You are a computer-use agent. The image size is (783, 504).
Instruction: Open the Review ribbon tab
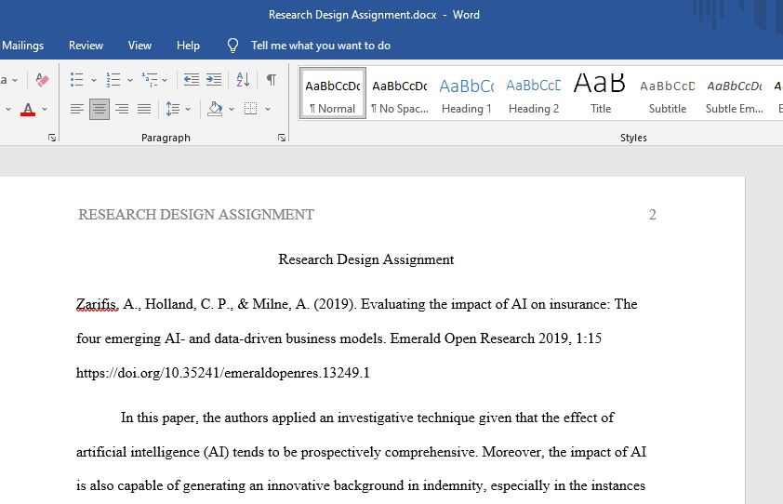click(x=86, y=46)
